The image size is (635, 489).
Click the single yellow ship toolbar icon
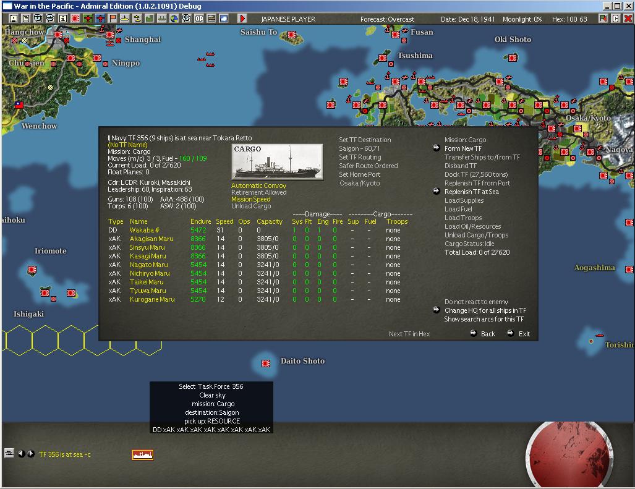click(x=125, y=19)
